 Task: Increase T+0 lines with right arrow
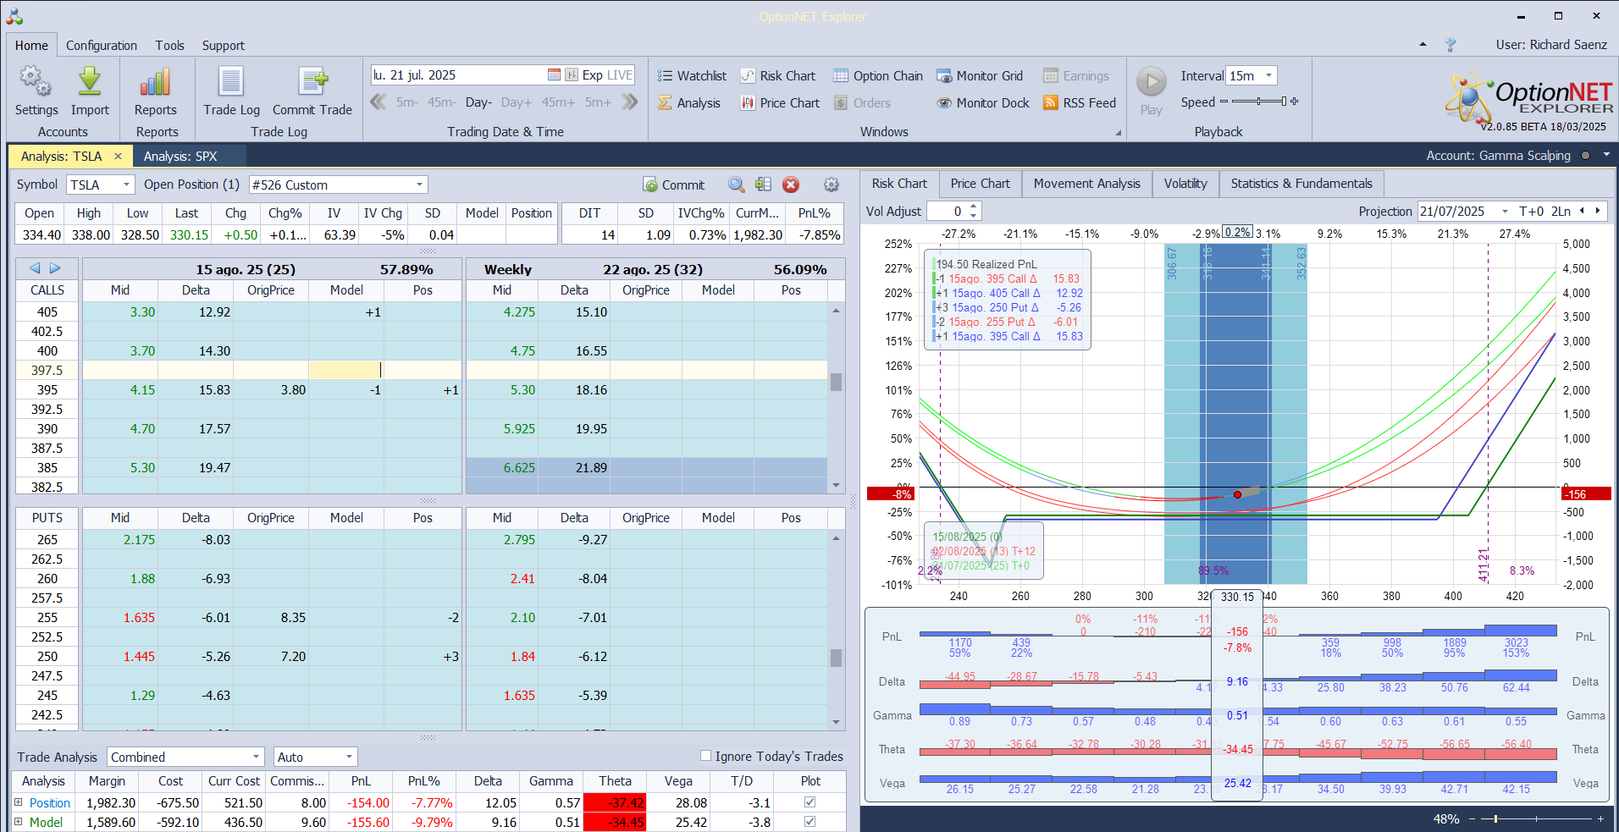(x=1598, y=211)
